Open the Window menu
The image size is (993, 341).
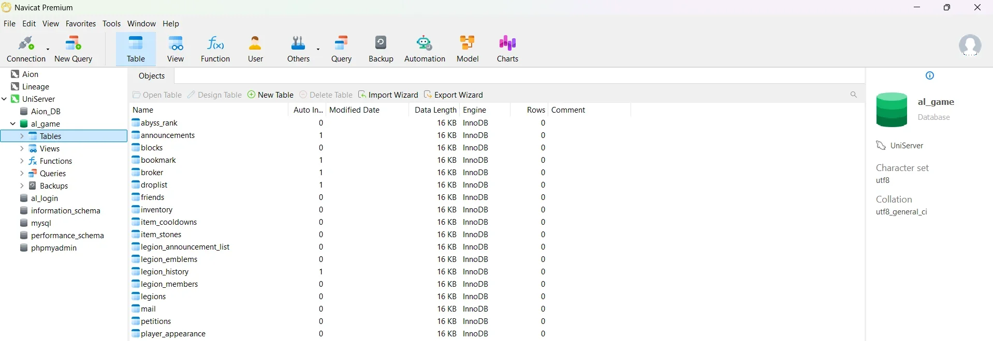pyautogui.click(x=141, y=24)
